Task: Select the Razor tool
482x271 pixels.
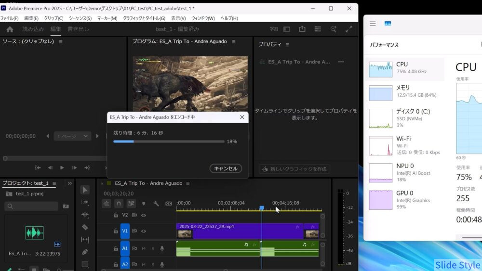Action: pyautogui.click(x=85, y=227)
